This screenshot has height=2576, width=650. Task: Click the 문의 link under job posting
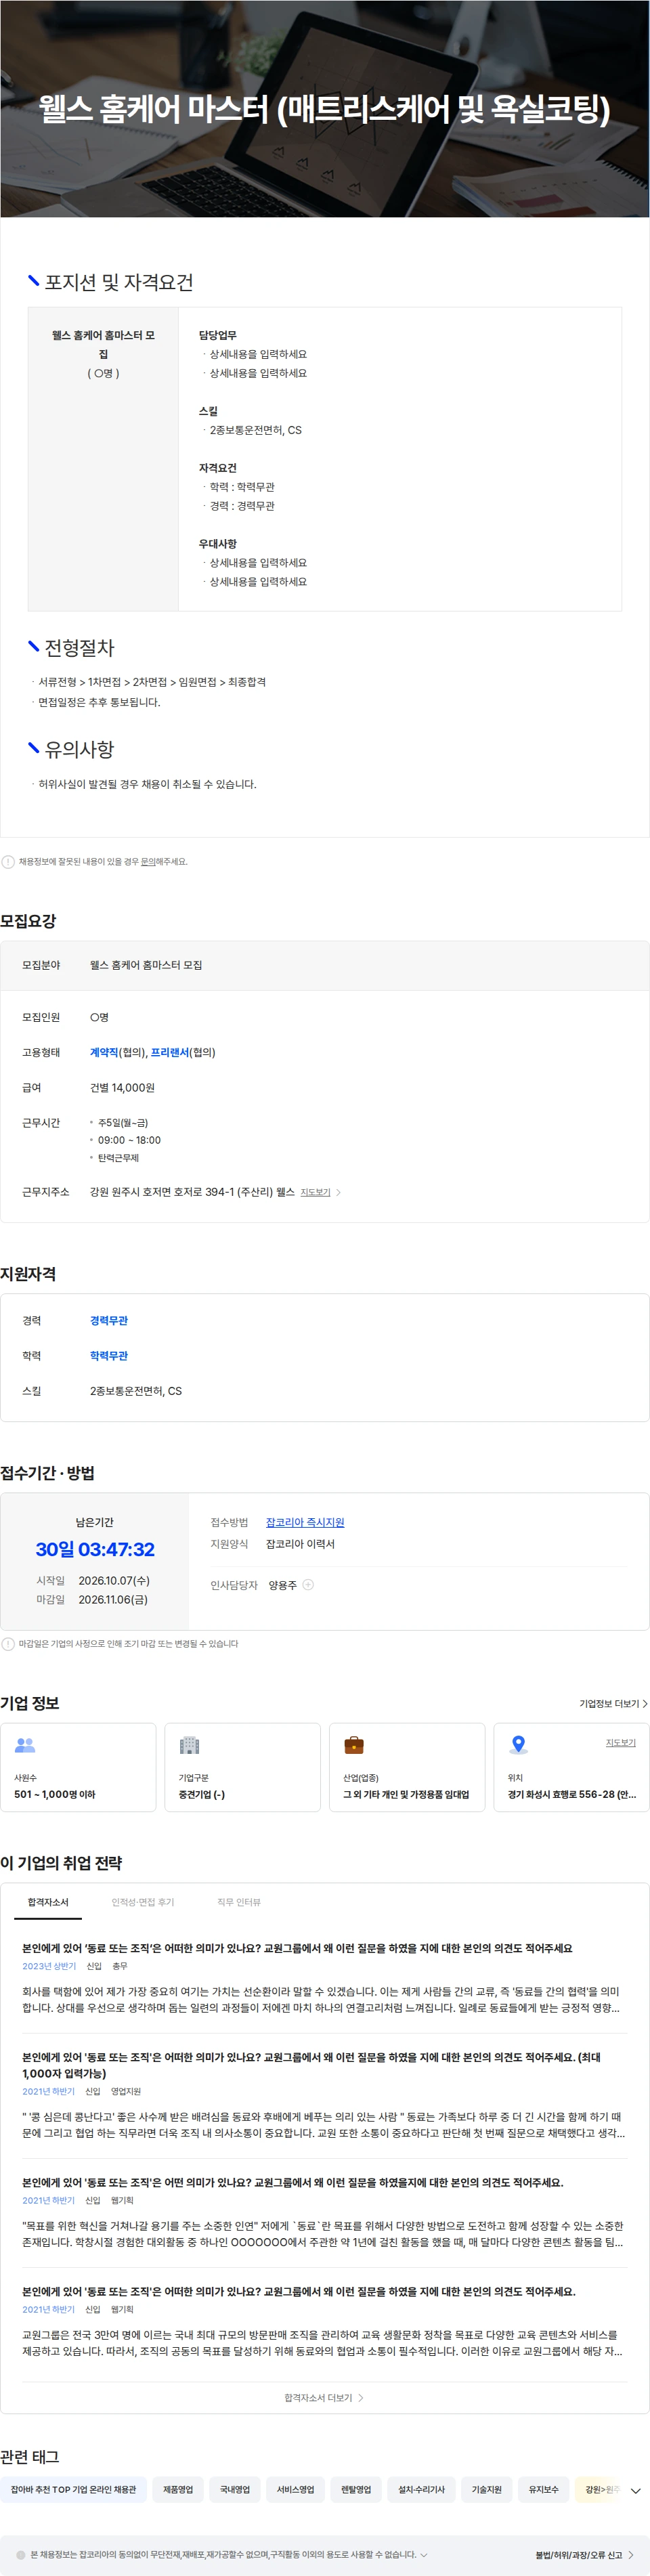pyautogui.click(x=147, y=861)
